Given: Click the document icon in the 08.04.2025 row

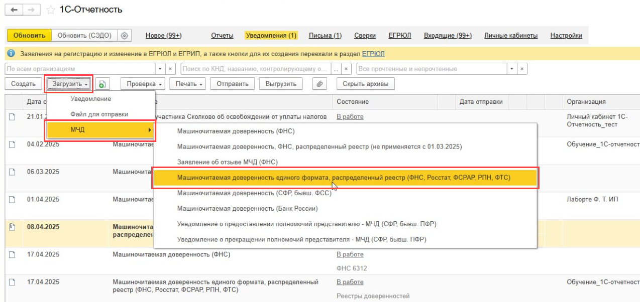Looking at the screenshot, I should (x=12, y=227).
